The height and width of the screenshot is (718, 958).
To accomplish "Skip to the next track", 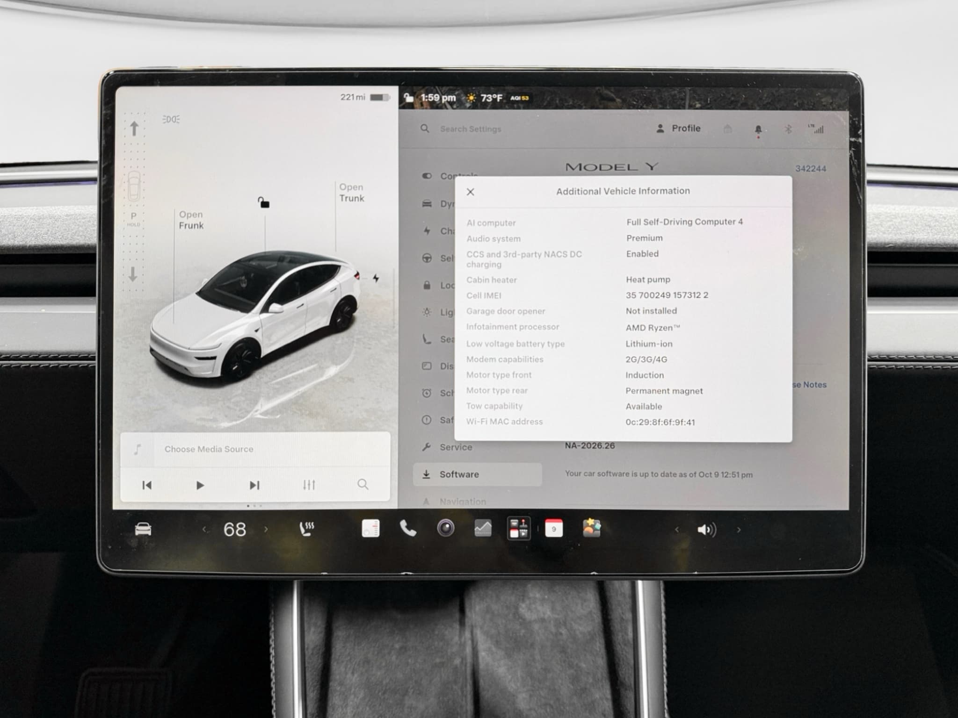I will pyautogui.click(x=254, y=485).
